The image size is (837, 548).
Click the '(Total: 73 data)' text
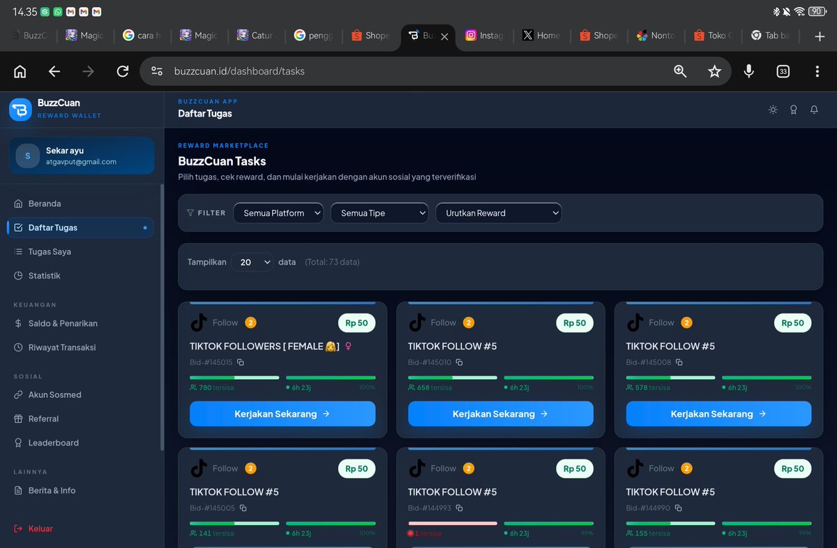332,262
